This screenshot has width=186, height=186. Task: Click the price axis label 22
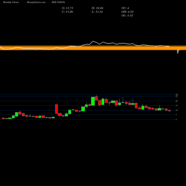coord(177,101)
